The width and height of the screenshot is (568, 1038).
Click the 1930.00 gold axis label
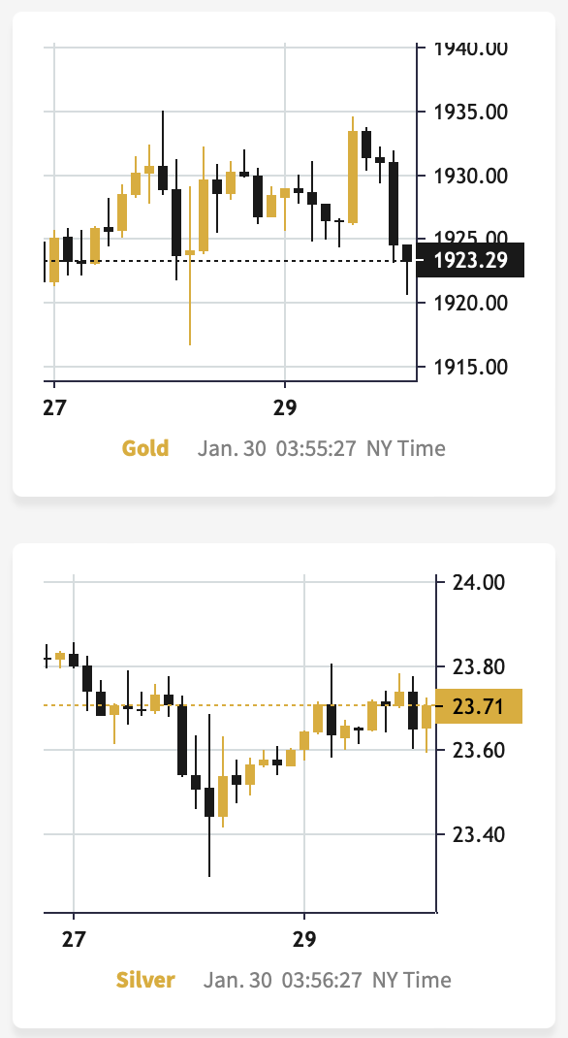[x=471, y=176]
